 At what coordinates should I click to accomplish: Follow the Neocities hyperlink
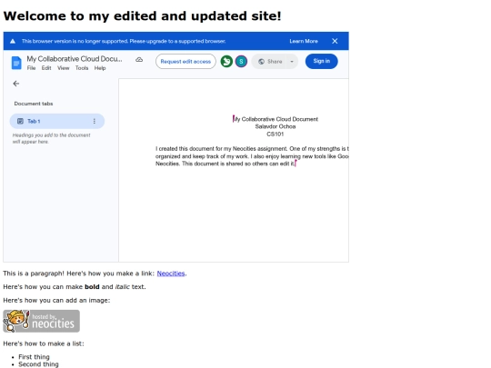171,274
